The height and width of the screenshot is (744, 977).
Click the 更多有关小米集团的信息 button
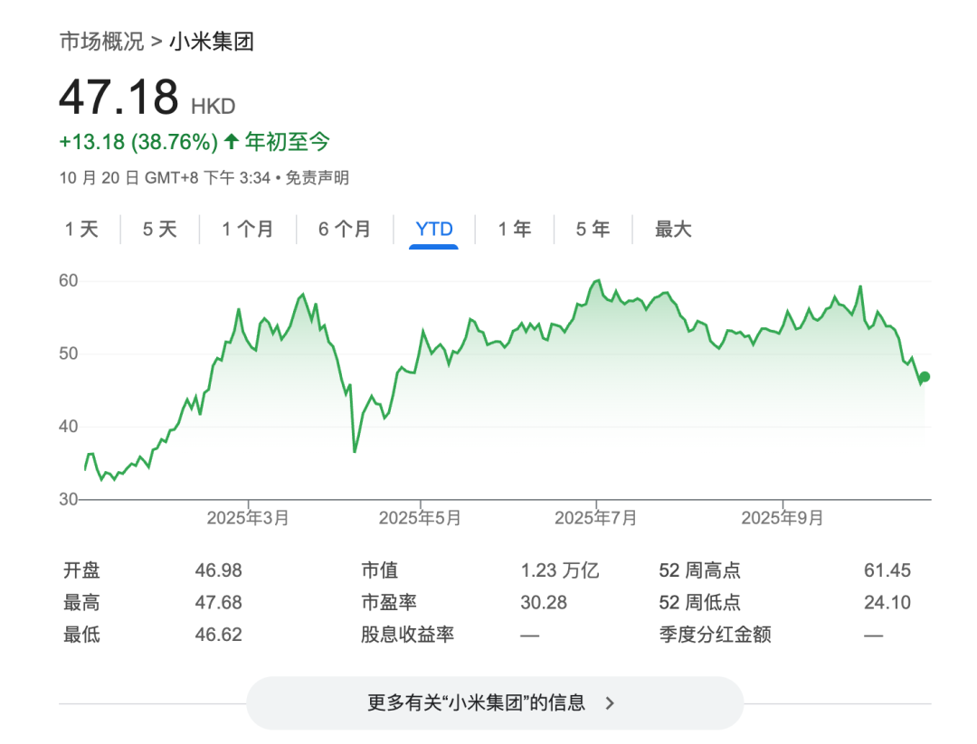(x=495, y=702)
